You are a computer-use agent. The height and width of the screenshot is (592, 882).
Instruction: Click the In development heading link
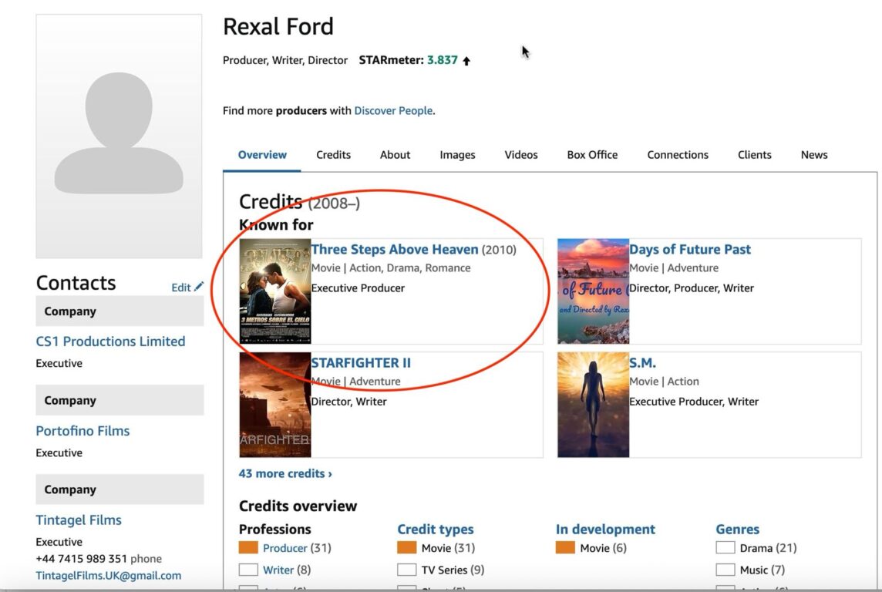605,529
